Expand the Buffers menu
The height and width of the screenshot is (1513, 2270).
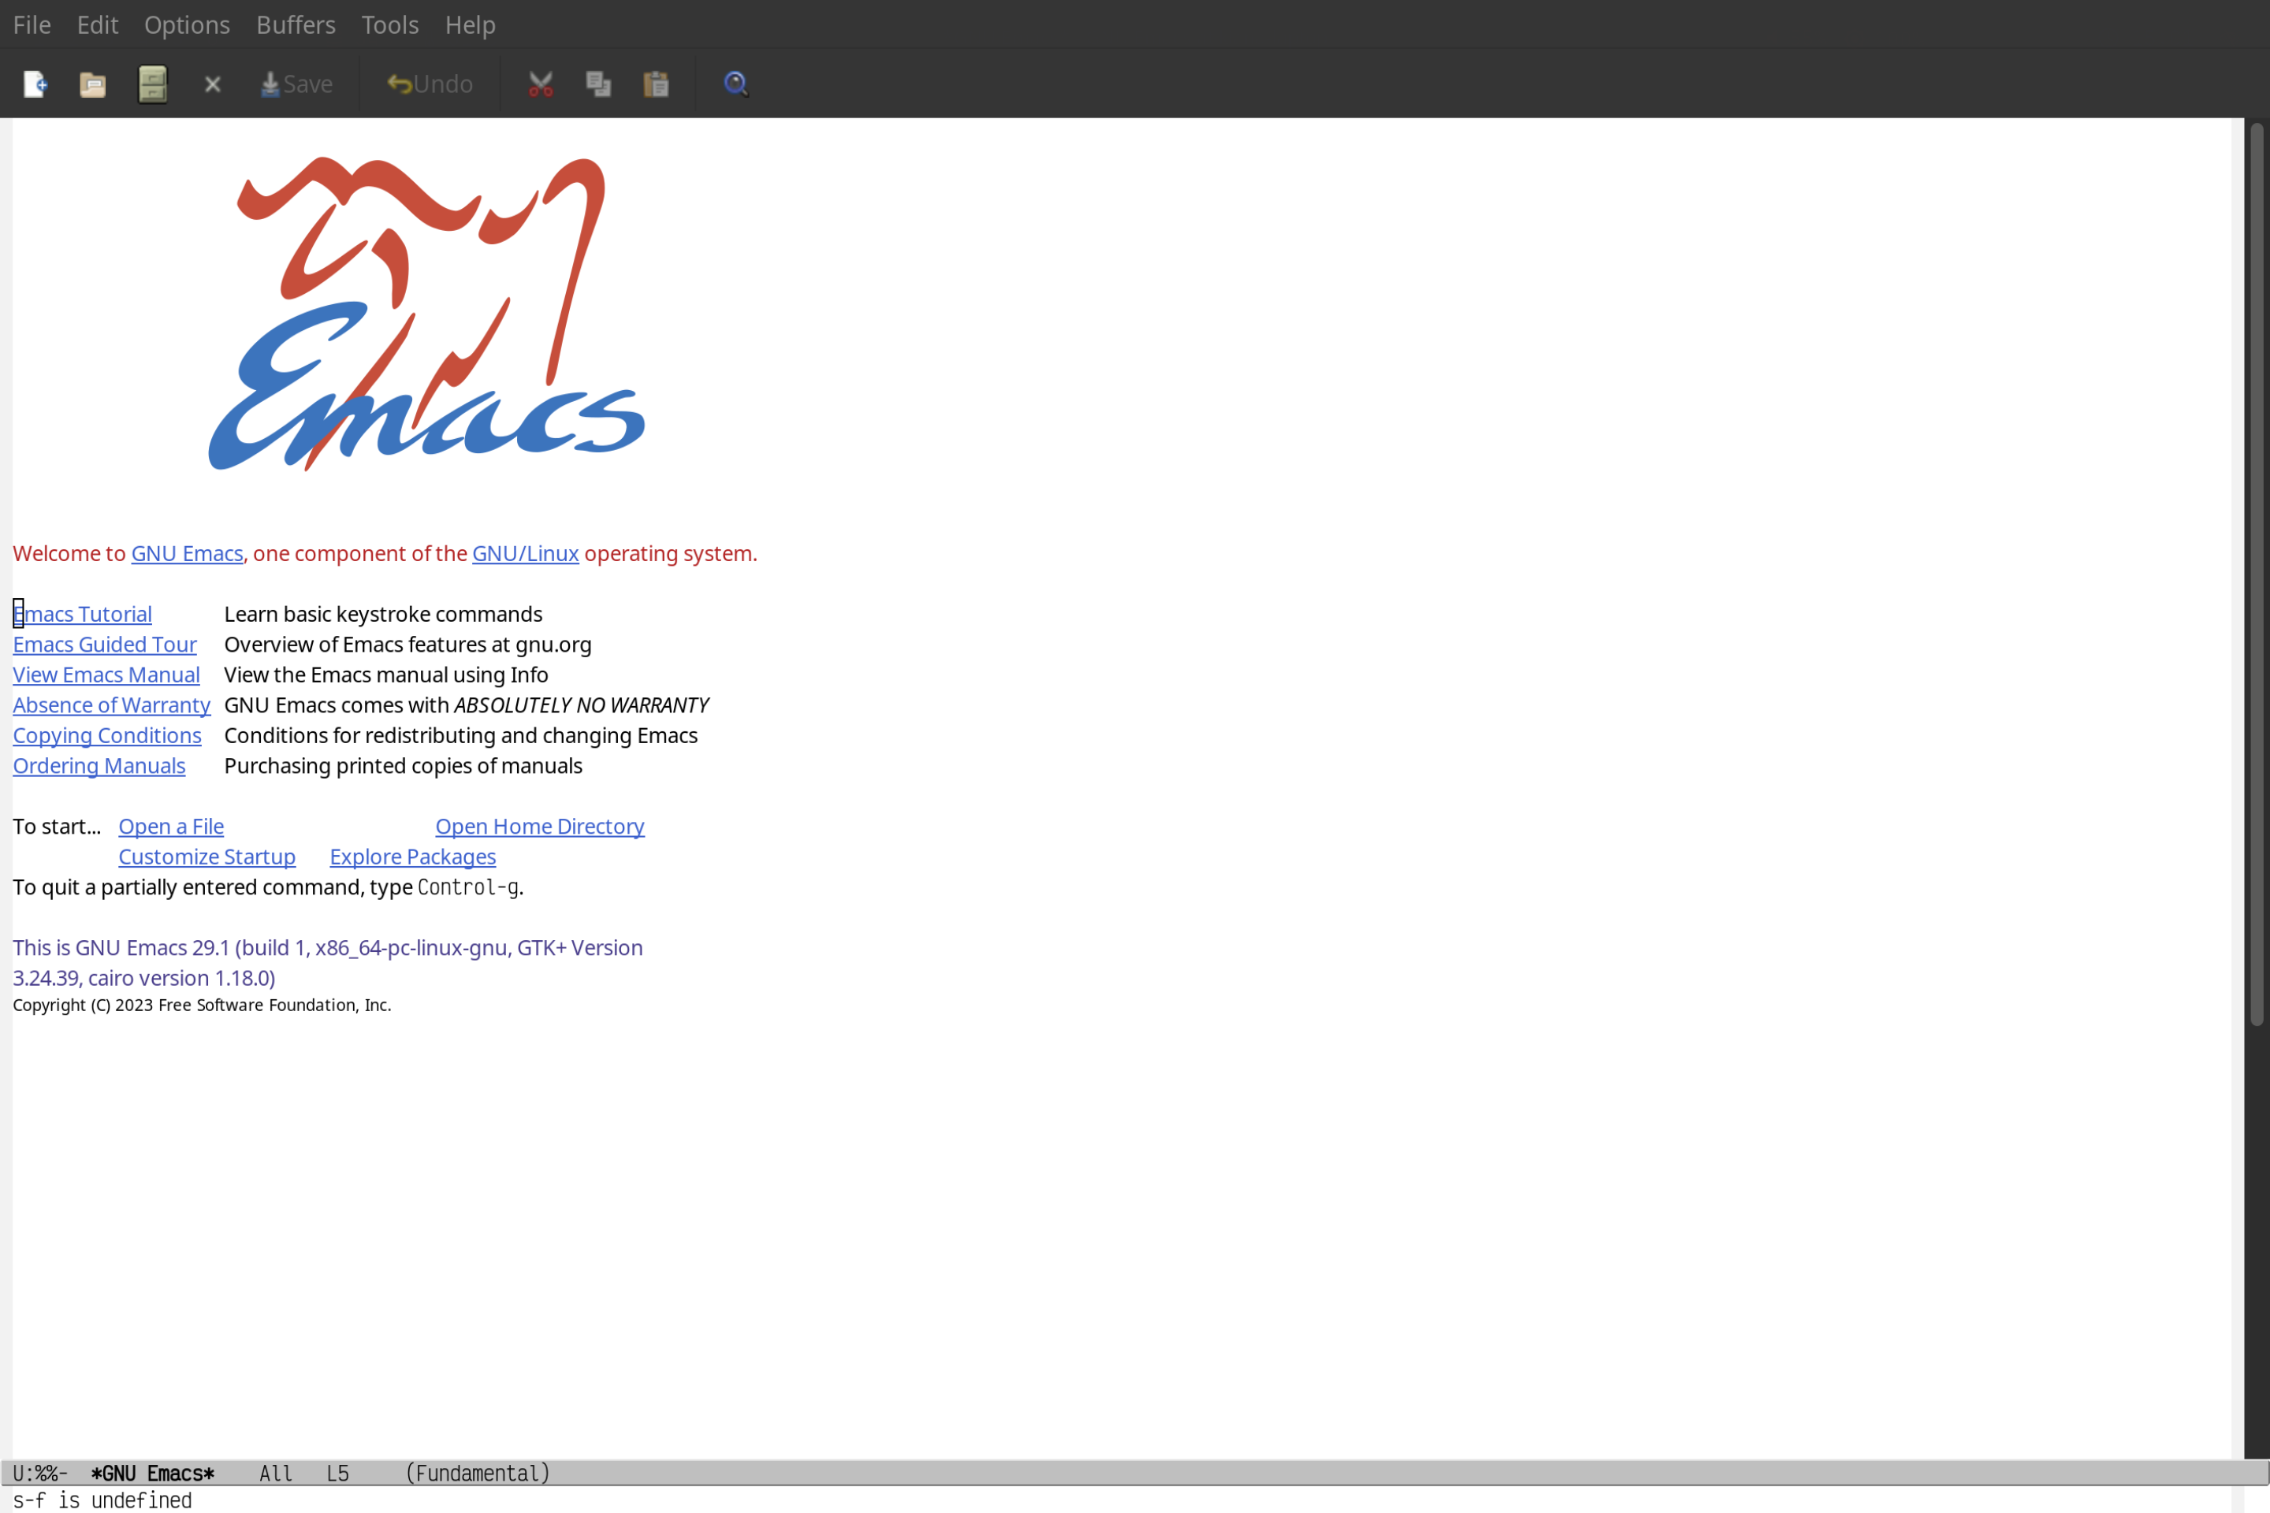(294, 24)
